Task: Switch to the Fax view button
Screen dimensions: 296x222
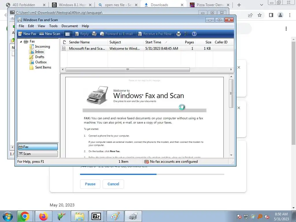Action: coord(38,147)
